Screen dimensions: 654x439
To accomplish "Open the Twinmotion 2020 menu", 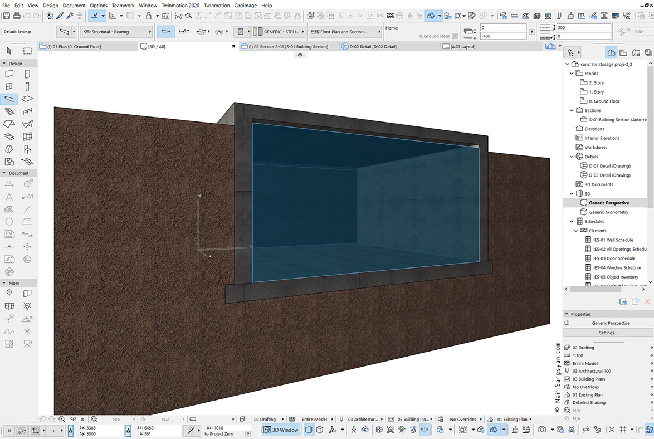I will click(x=180, y=6).
